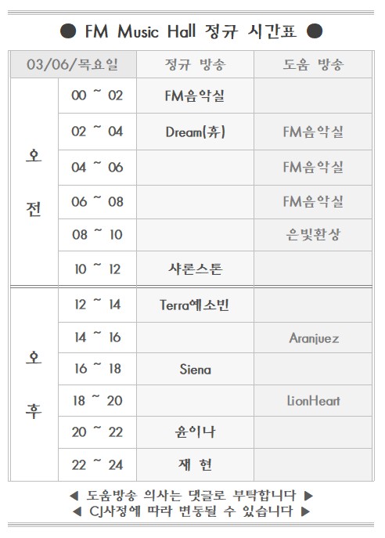The image size is (385, 538).
Task: Click the left triangle before 도움방송 의사는
Action: (x=74, y=496)
